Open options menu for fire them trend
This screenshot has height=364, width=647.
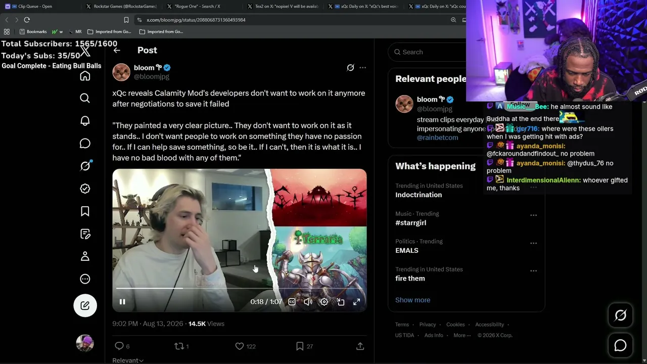click(x=533, y=271)
